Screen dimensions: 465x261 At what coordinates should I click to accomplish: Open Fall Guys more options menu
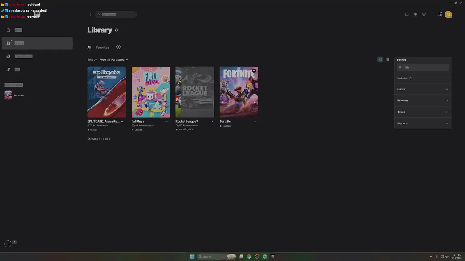(x=167, y=121)
